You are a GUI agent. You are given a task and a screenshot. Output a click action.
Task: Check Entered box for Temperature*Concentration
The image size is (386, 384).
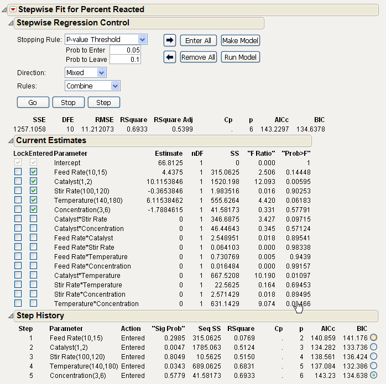pos(34,303)
